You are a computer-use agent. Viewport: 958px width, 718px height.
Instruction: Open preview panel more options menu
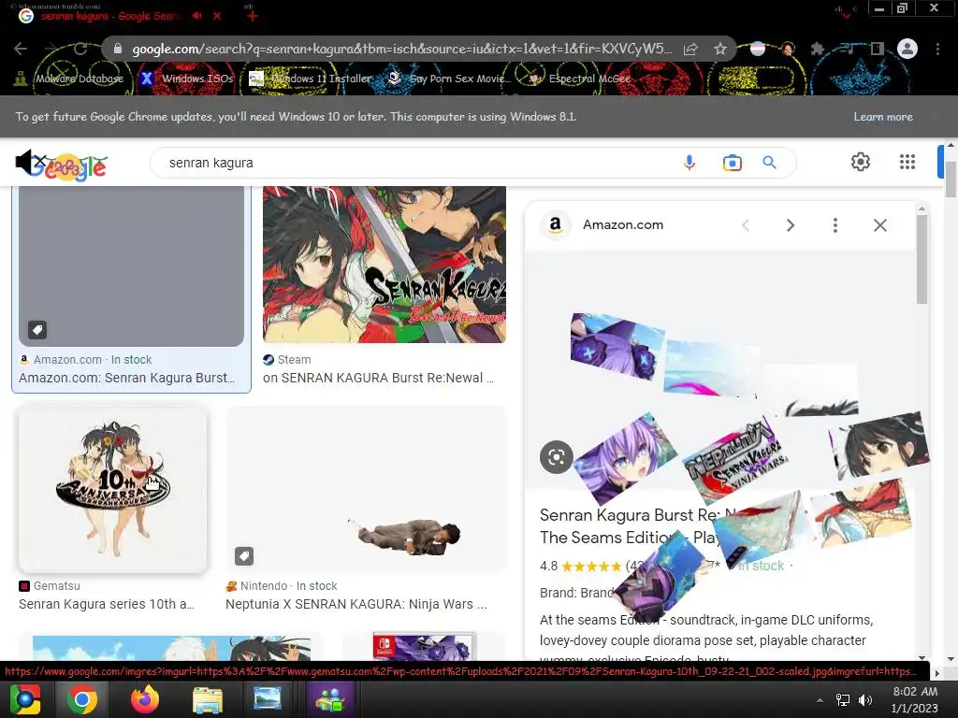(x=835, y=225)
